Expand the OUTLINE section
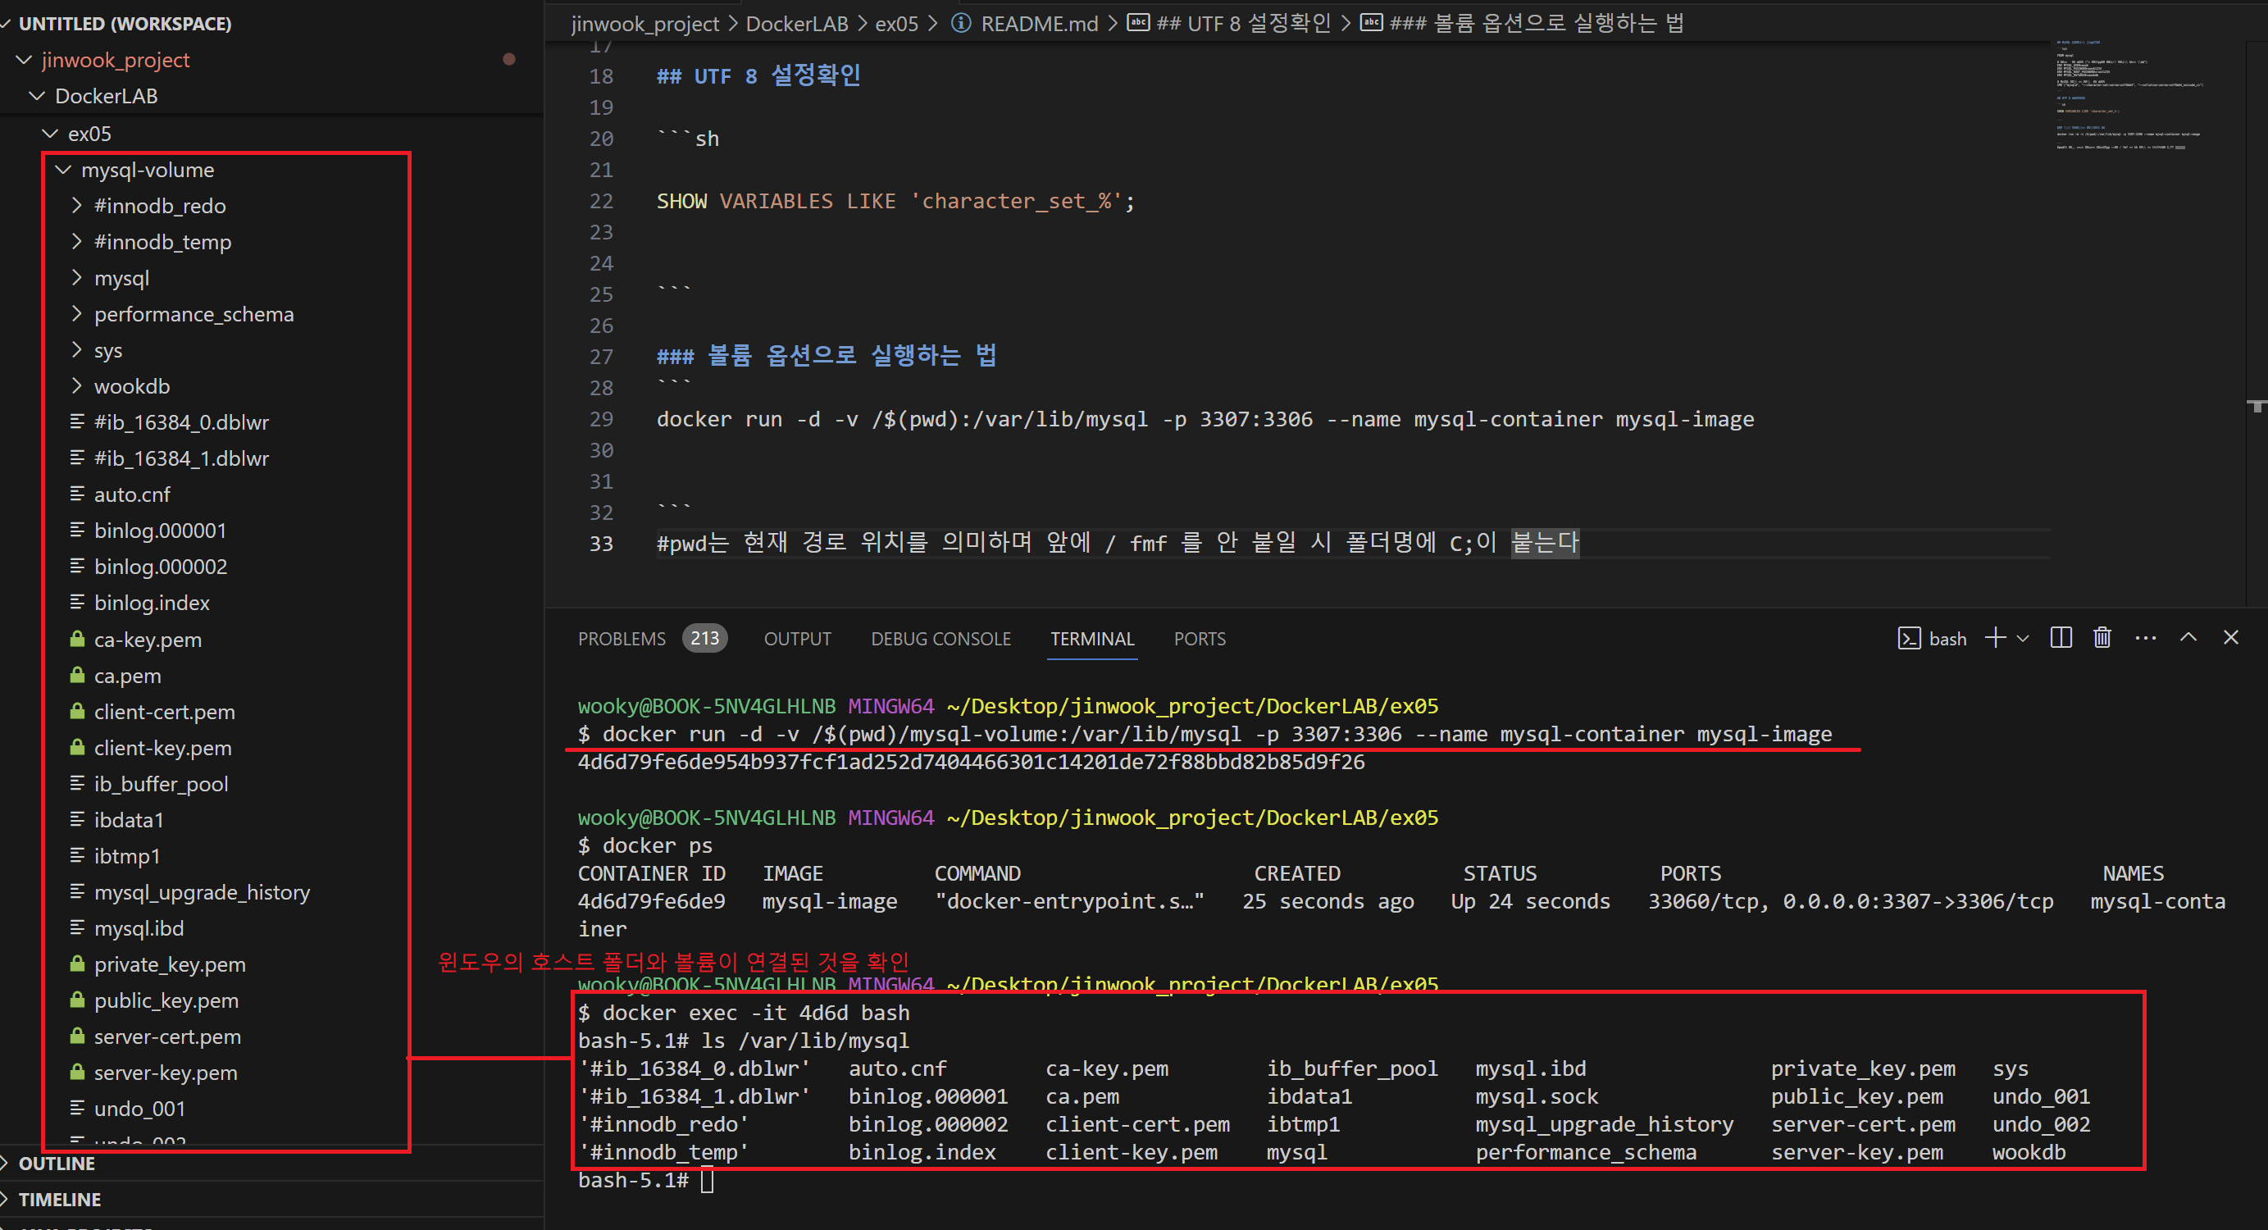 pyautogui.click(x=57, y=1163)
